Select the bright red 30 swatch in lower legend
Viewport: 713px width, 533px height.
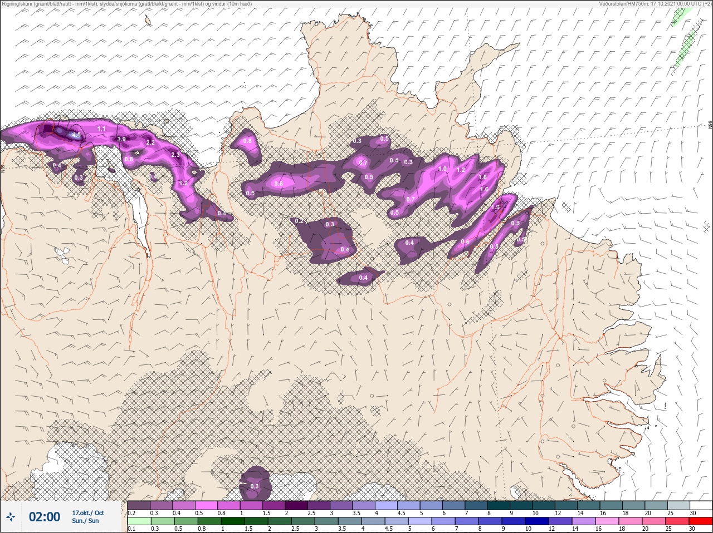point(701,521)
